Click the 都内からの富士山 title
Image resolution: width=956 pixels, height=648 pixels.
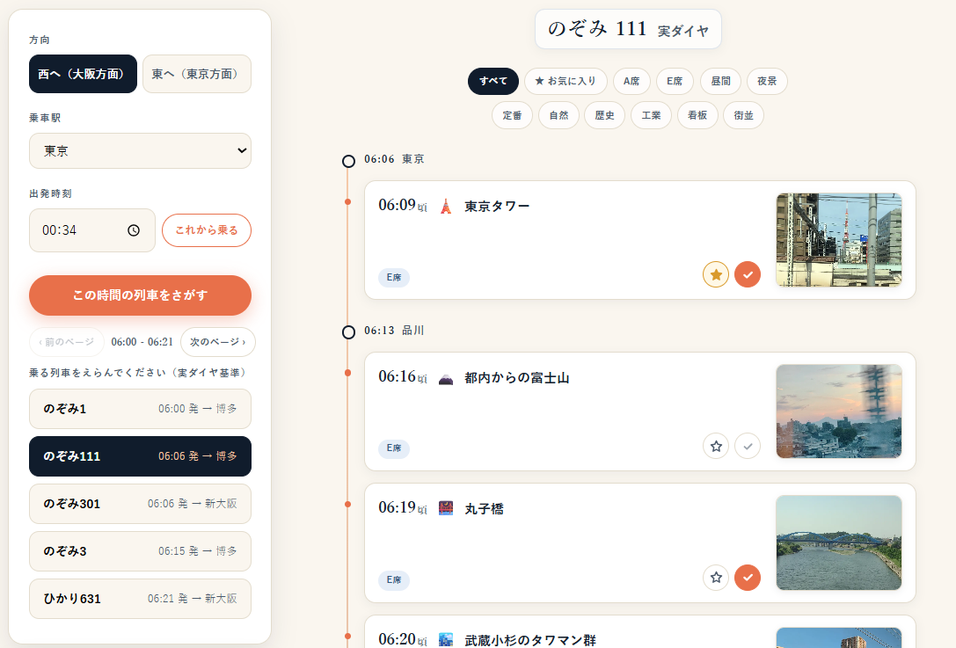click(x=517, y=378)
